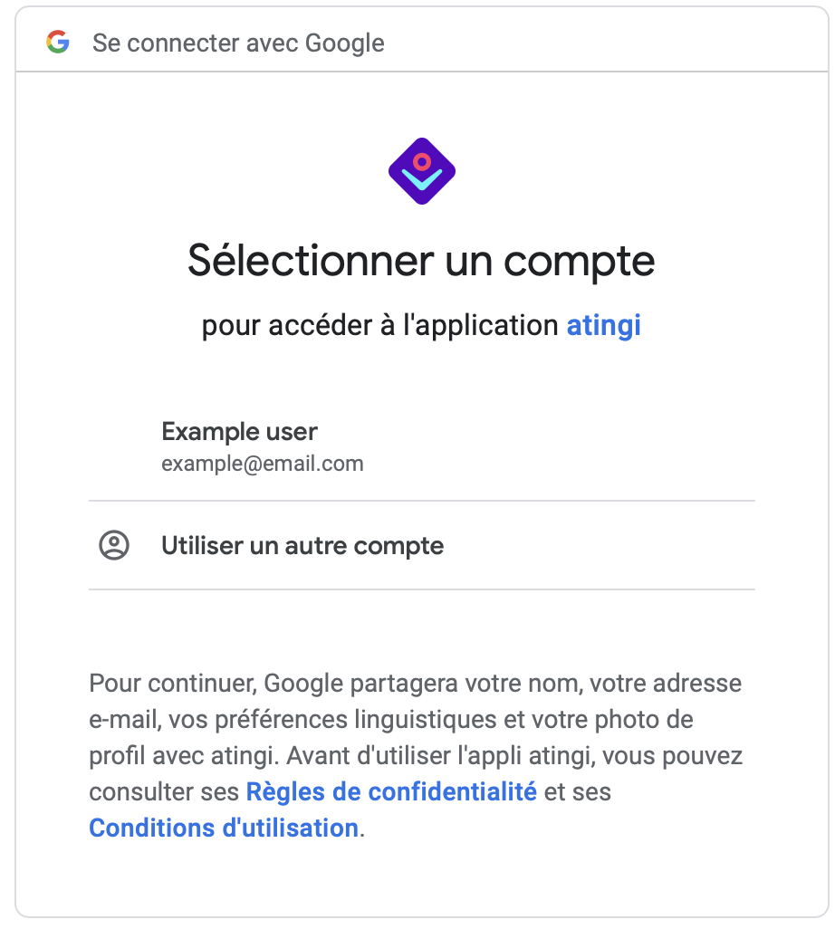Open the atingi application link

[x=603, y=325]
